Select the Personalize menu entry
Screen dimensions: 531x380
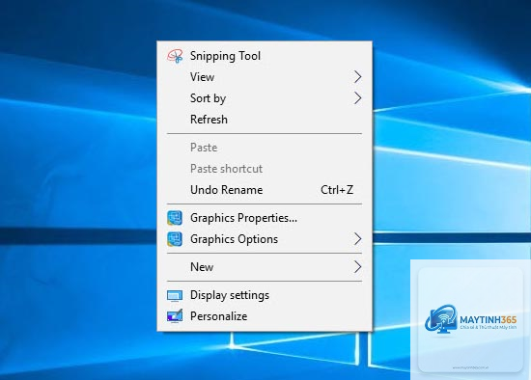coord(265,316)
